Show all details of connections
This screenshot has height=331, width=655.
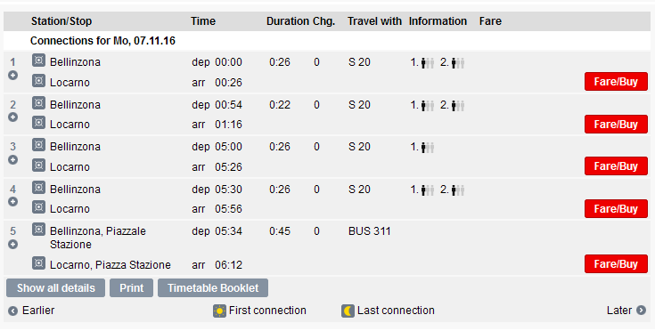click(55, 288)
